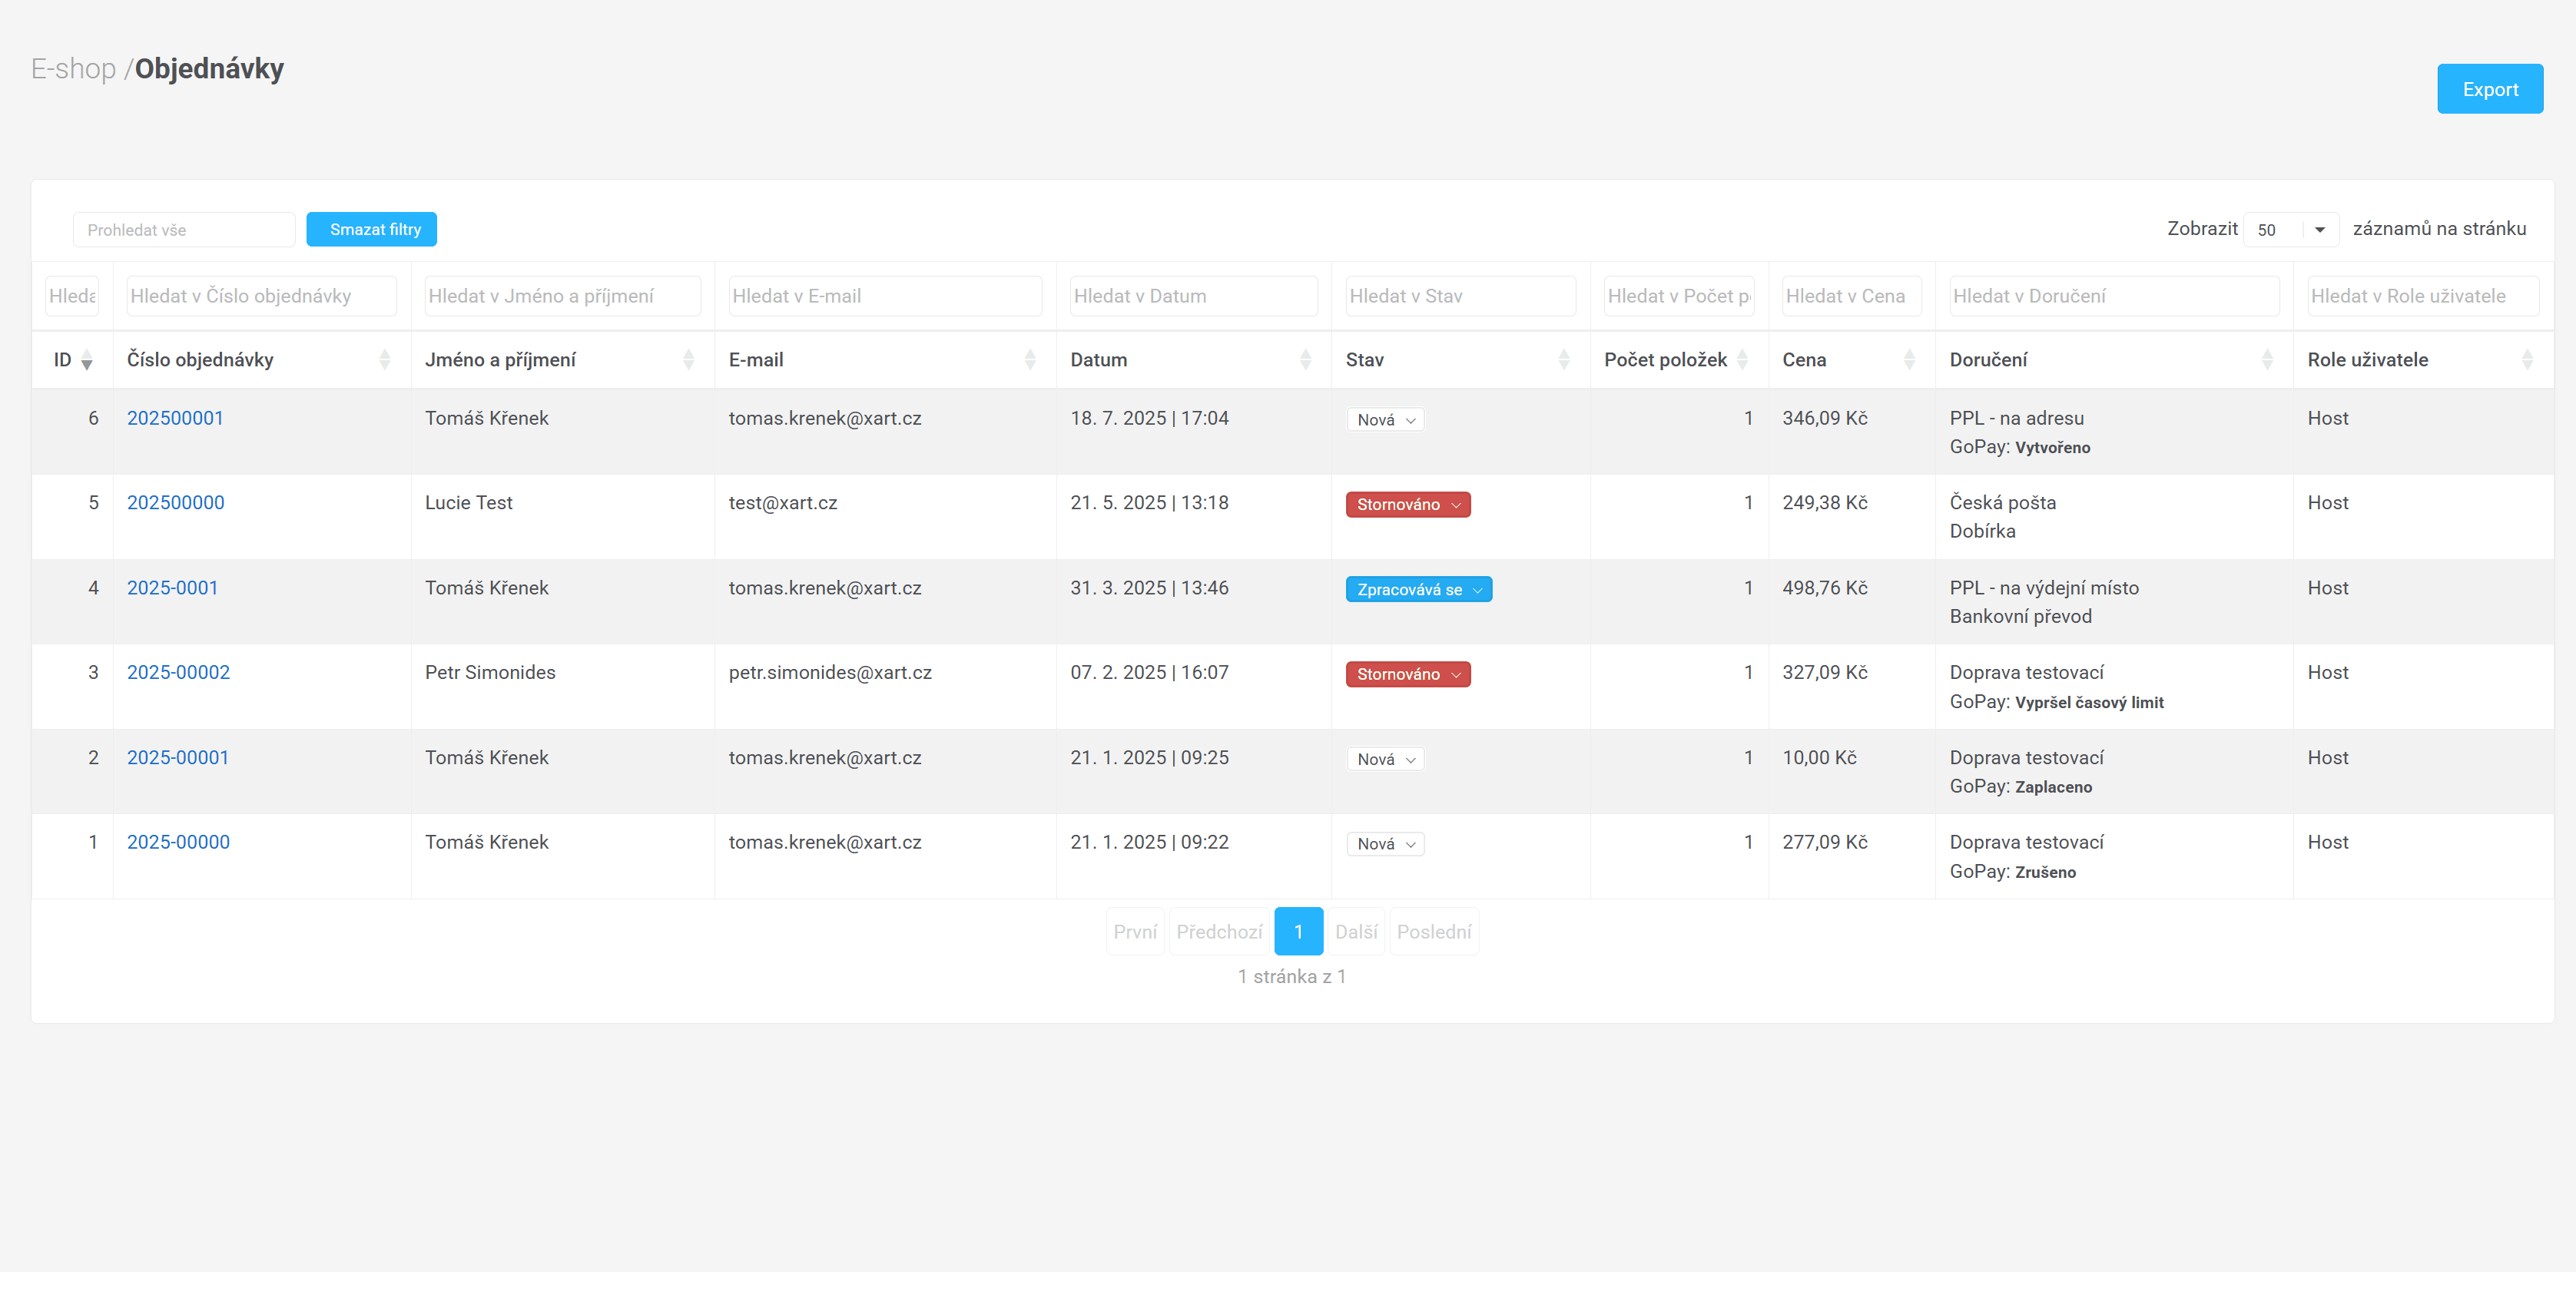
Task: Click sort arrows on Číslo objednávky column
Action: coord(385,360)
